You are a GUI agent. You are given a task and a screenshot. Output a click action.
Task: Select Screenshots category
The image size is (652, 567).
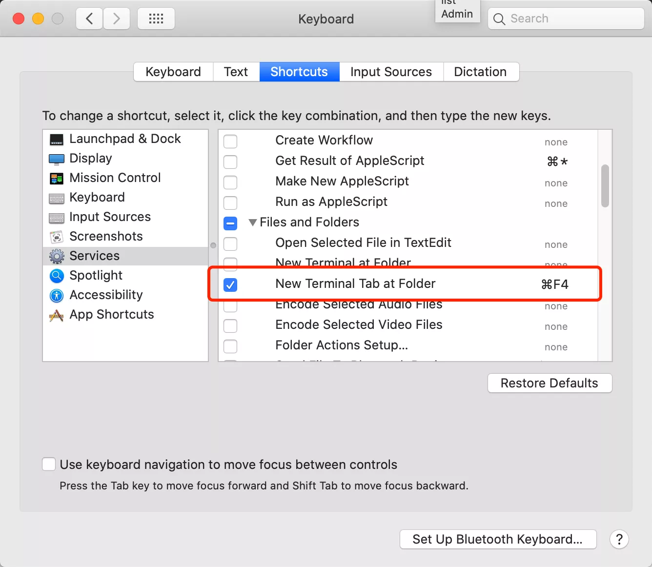coord(125,237)
